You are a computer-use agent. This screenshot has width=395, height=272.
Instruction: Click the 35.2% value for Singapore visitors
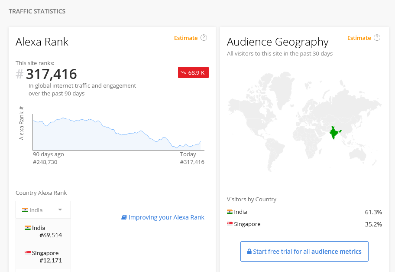tap(373, 224)
